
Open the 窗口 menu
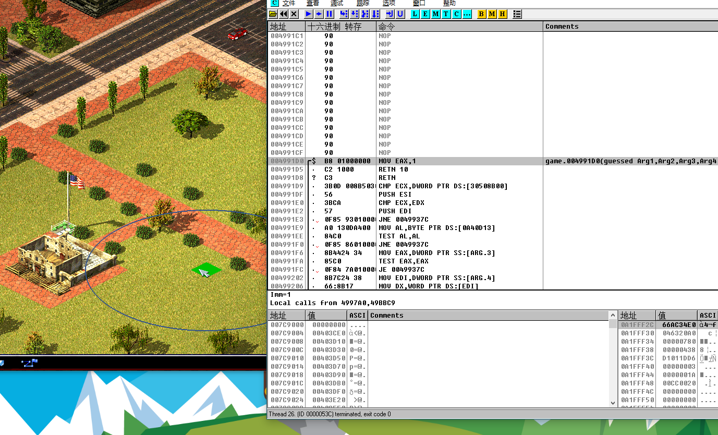tap(419, 3)
